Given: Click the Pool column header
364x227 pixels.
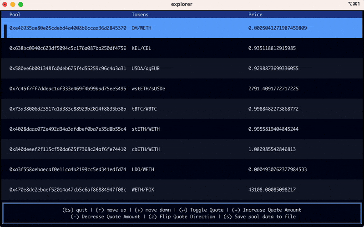Looking at the screenshot, I should tap(15, 15).
